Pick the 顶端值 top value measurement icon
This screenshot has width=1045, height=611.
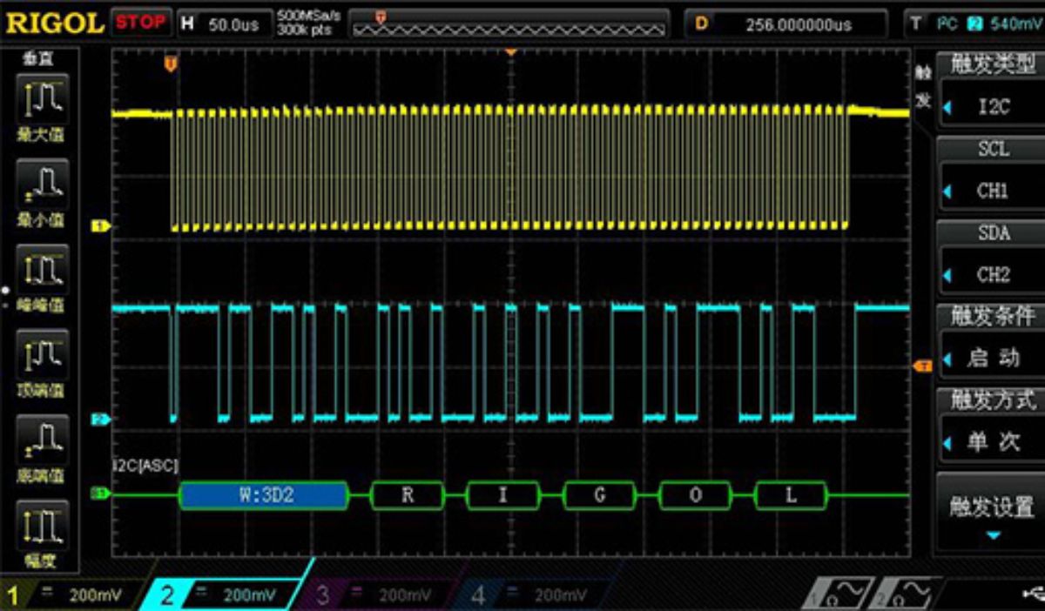[41, 359]
